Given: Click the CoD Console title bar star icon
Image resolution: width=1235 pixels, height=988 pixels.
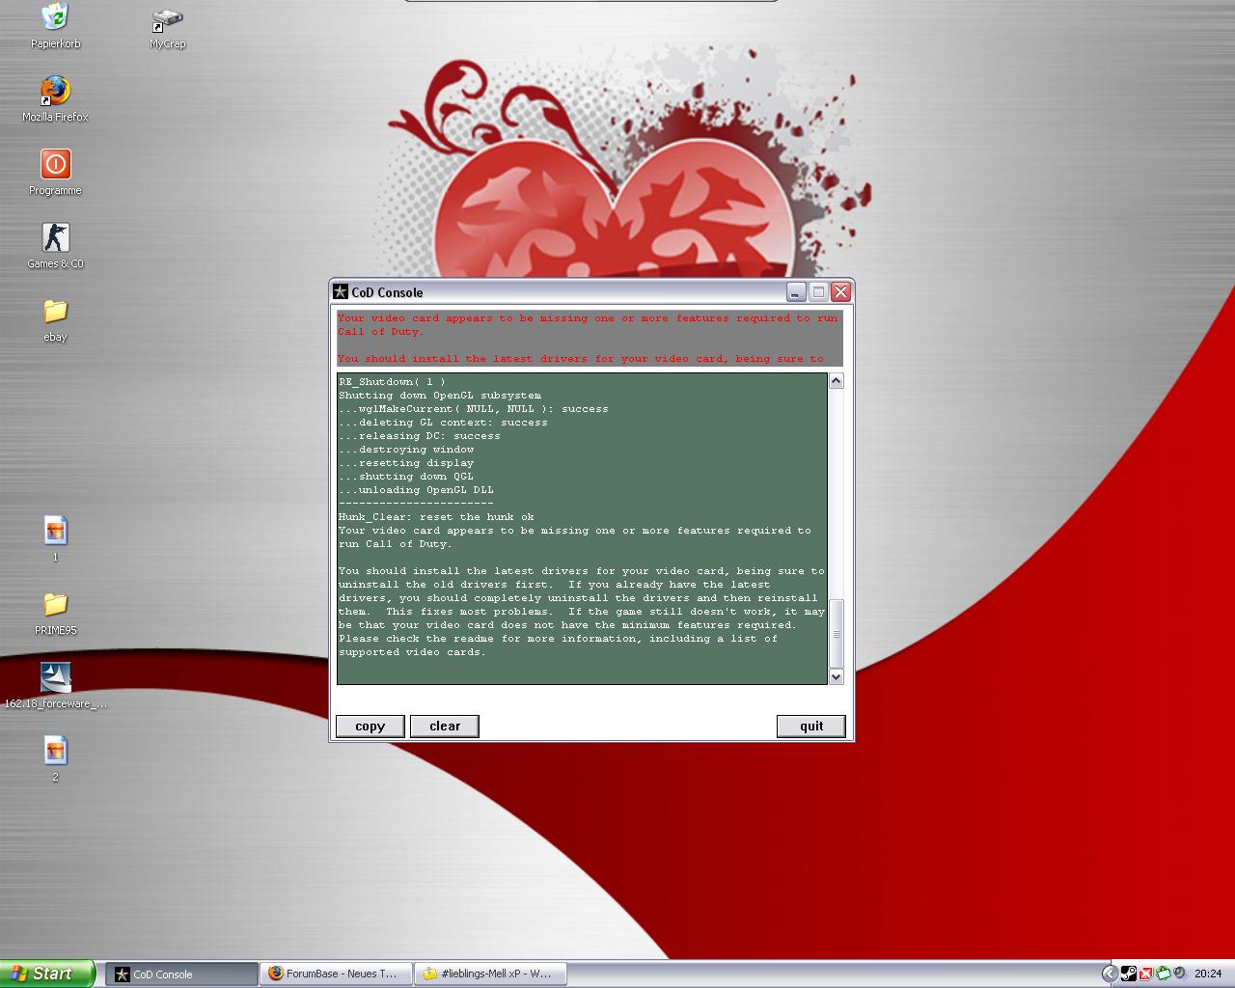Looking at the screenshot, I should coord(340,291).
